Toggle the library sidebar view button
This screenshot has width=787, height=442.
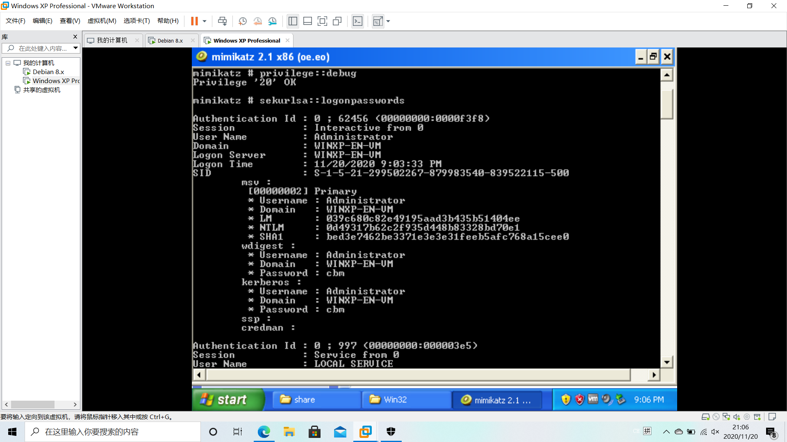coord(293,21)
